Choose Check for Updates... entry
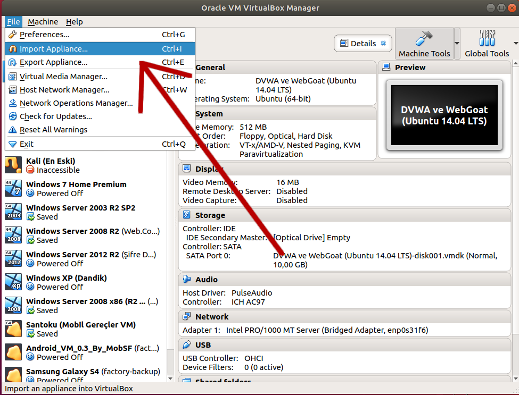This screenshot has width=519, height=395. tap(100, 116)
